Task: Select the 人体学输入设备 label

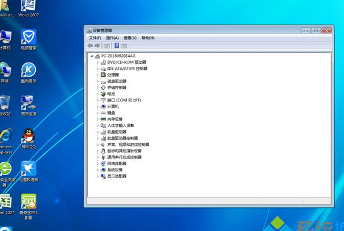Action: pos(121,125)
